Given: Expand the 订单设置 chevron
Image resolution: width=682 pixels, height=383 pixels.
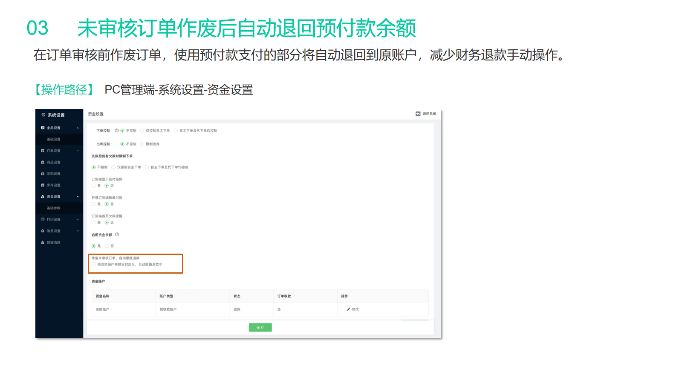Looking at the screenshot, I should pyautogui.click(x=78, y=151).
